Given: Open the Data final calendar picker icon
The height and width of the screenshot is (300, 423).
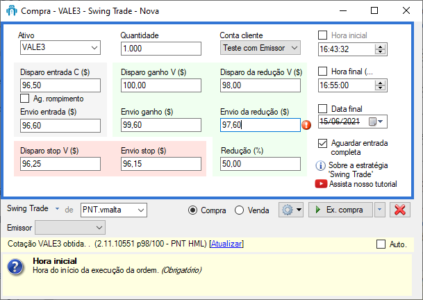Looking at the screenshot, I should pos(376,122).
